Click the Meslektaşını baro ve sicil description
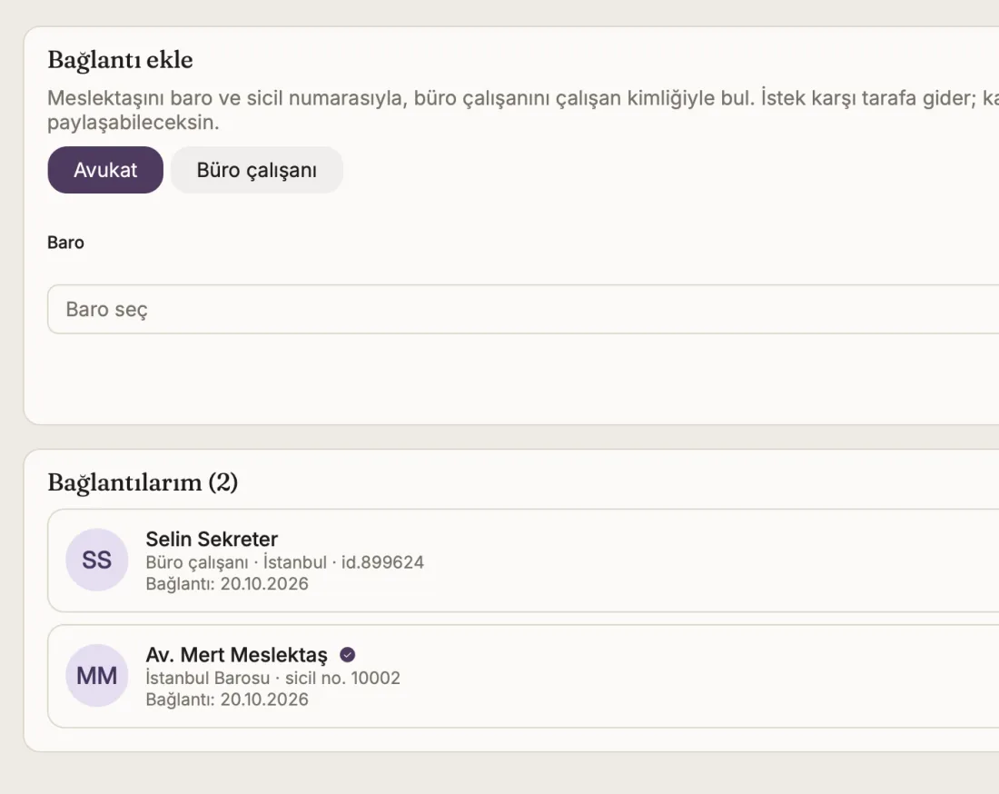 pos(523,110)
